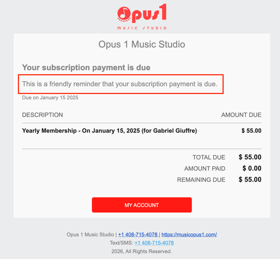
Task: Click the Opus1 Music Studio logo
Action: pos(142,17)
